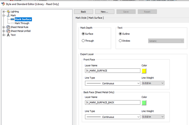Click the Back button
The height and width of the screenshot is (125, 189).
[x=83, y=12]
